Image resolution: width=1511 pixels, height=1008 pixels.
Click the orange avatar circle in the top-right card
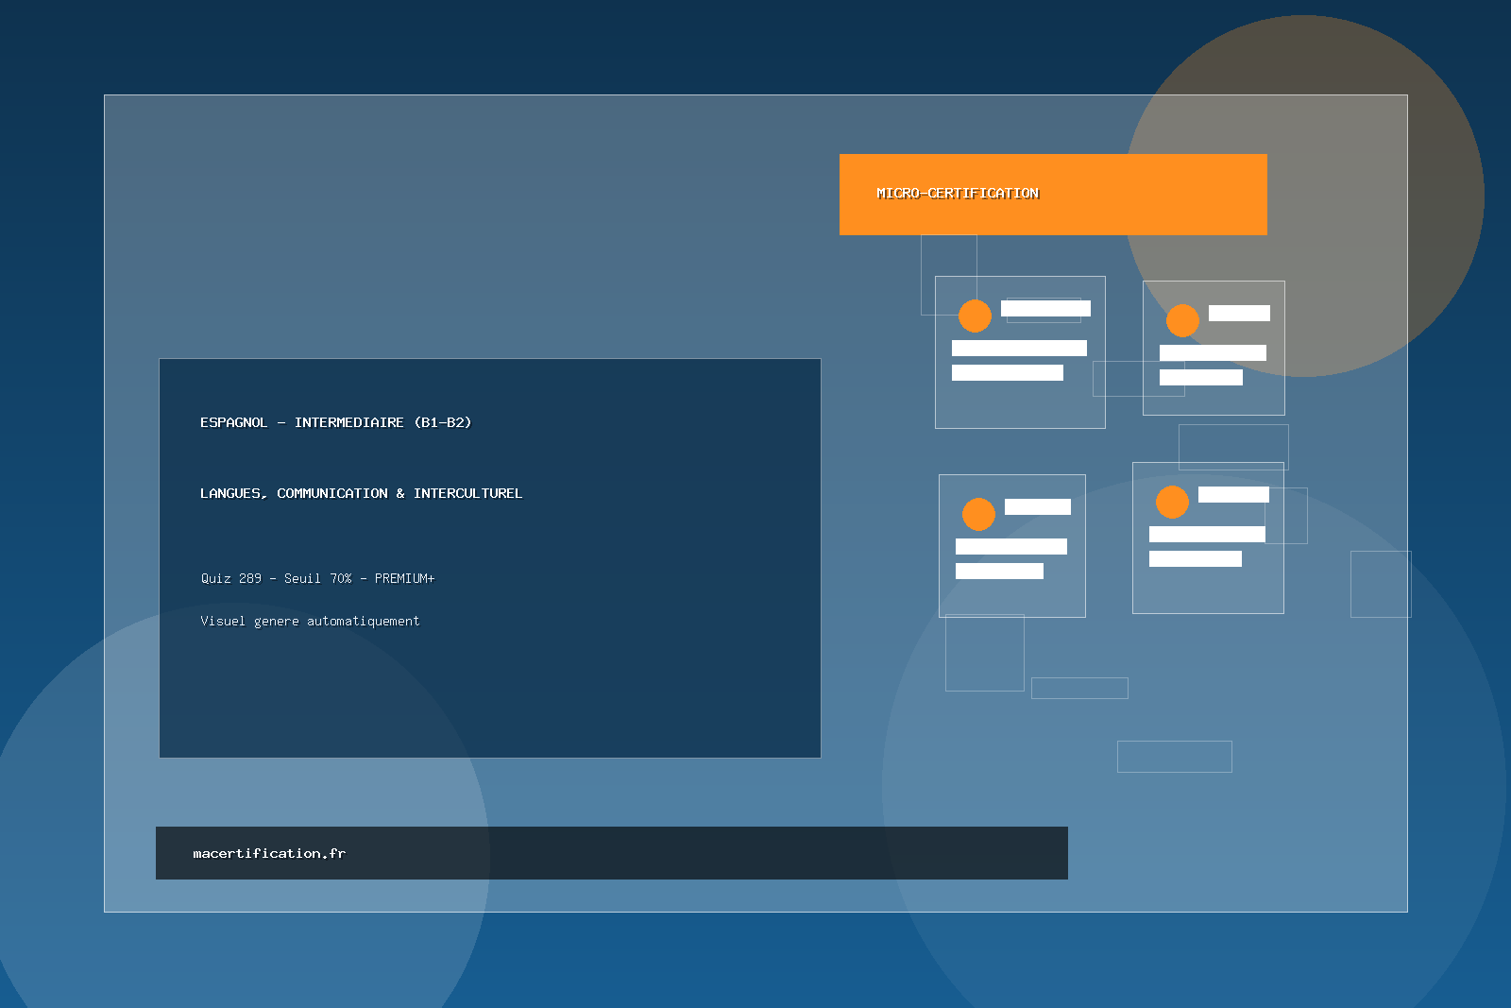pos(1182,320)
